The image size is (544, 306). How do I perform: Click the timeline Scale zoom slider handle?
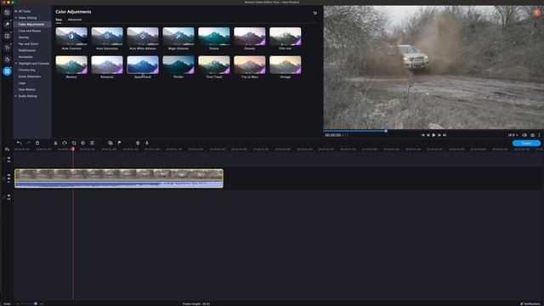point(36,303)
